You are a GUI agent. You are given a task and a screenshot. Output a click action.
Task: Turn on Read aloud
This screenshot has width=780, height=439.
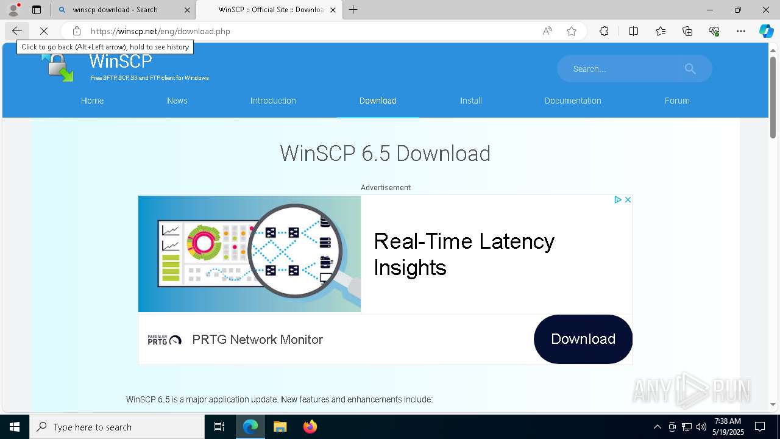(x=547, y=31)
